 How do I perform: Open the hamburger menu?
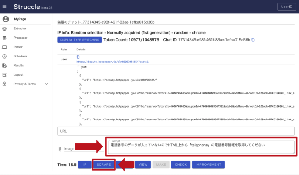point(4,7)
